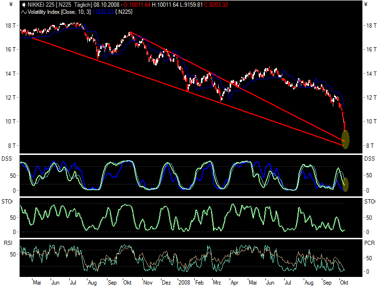Click the 50 level on the RSI left axis
The image size is (382, 286).
[13, 255]
